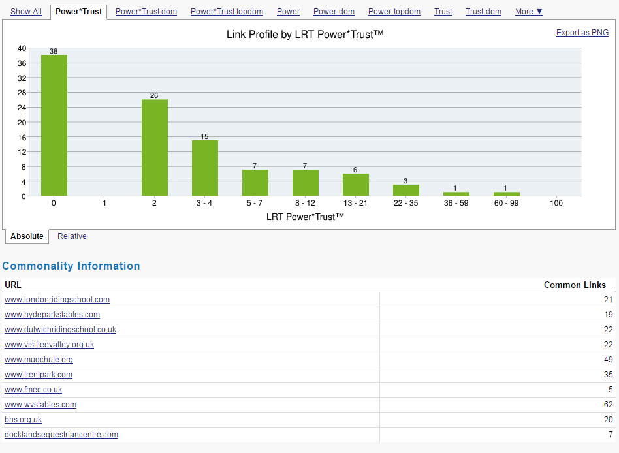Switch to Power*Trust topdom tab
619x453 pixels.
point(227,12)
